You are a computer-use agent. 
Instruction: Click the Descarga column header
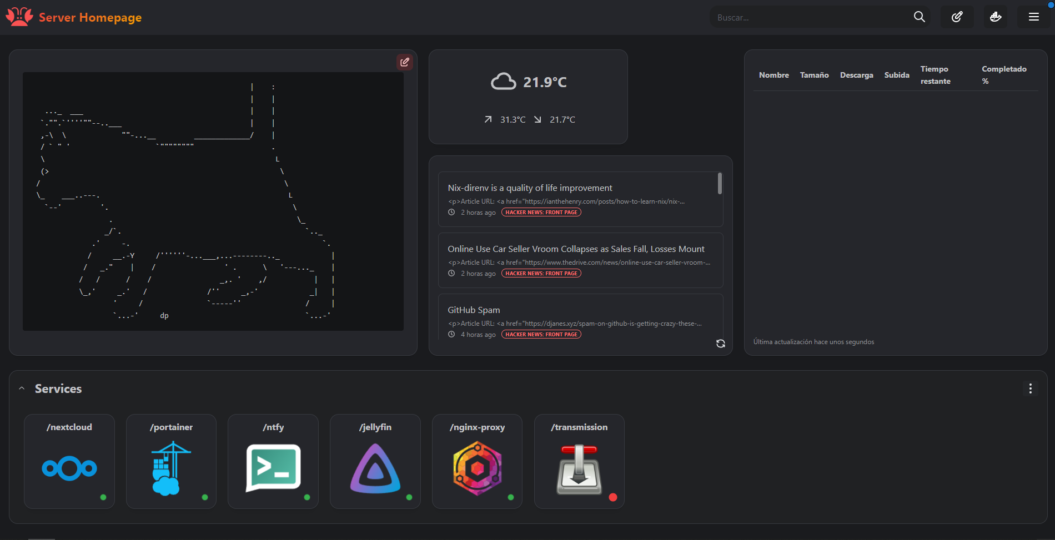click(856, 75)
